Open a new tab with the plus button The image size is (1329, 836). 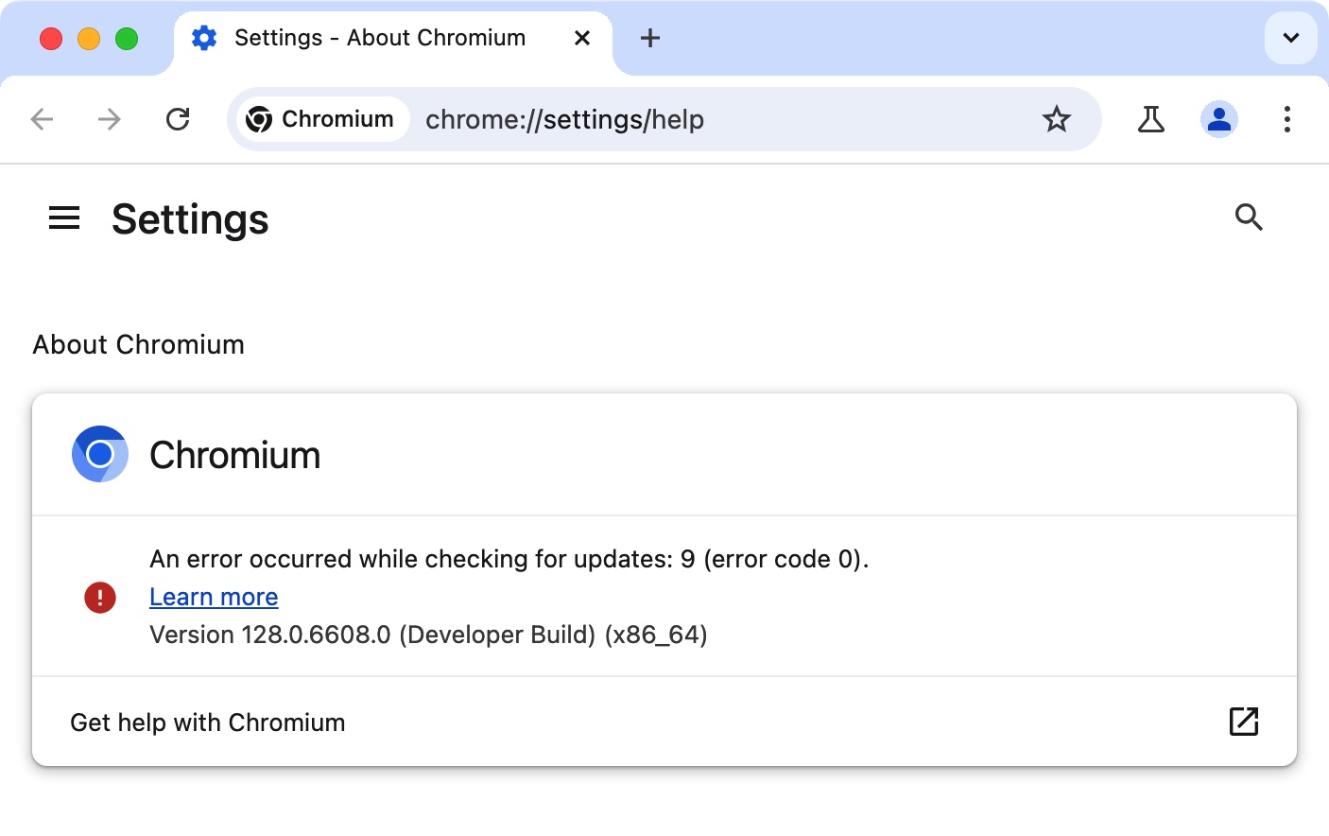click(x=650, y=38)
